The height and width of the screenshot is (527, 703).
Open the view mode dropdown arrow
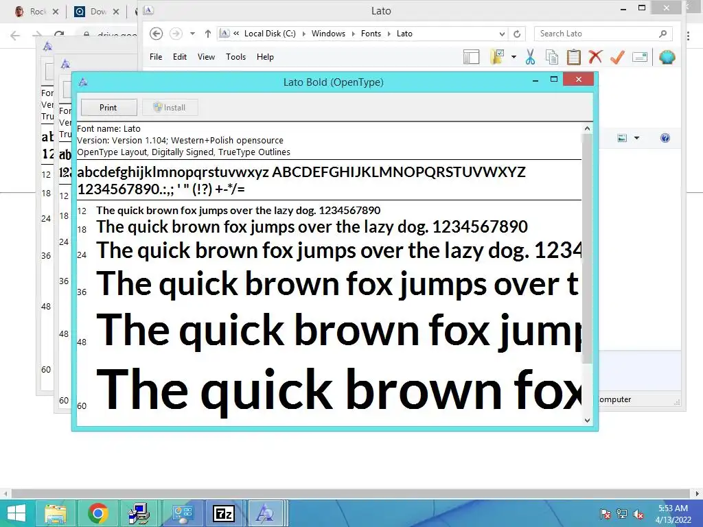click(x=636, y=138)
